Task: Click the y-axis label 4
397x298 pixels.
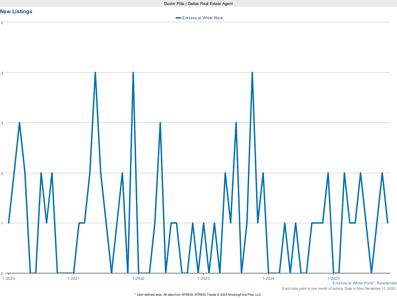Action: tap(2, 73)
